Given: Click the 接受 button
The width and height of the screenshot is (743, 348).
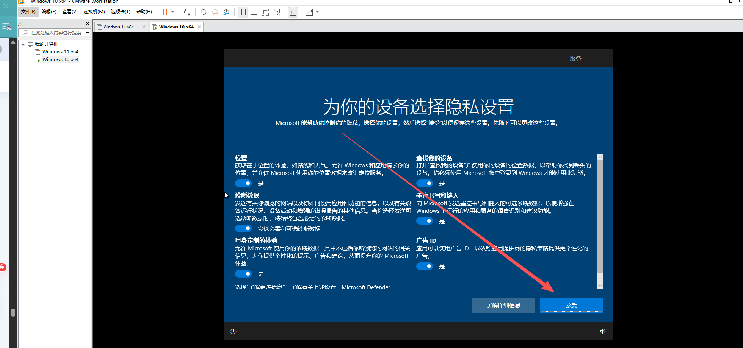Looking at the screenshot, I should (x=572, y=305).
